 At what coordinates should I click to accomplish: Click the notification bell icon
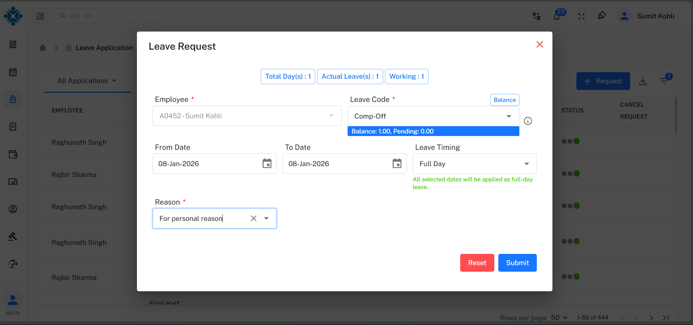[x=556, y=16]
